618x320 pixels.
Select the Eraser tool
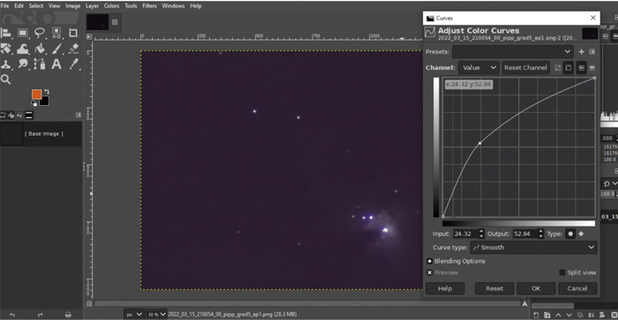(x=73, y=48)
